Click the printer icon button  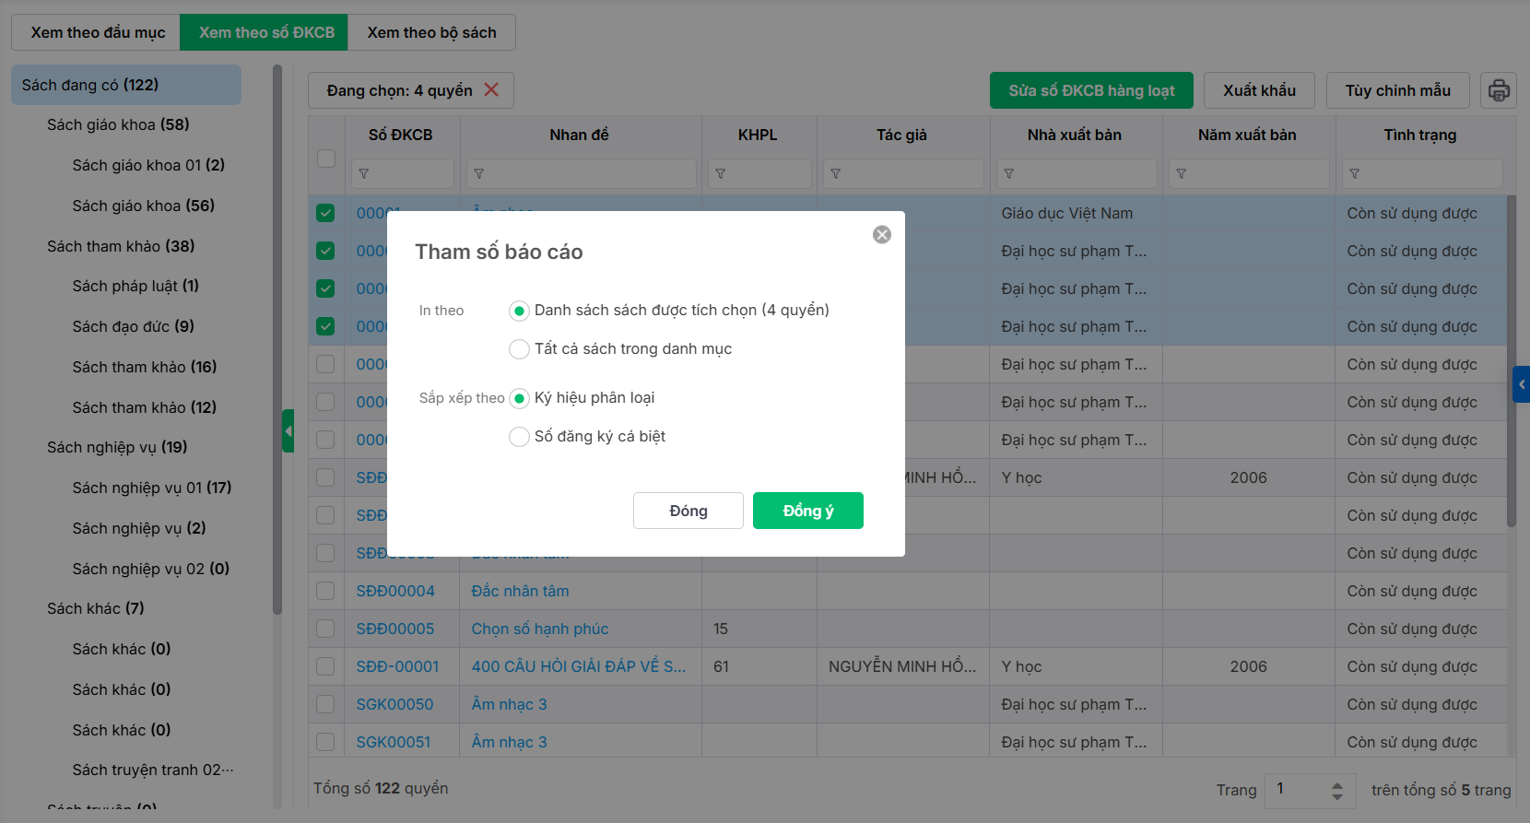pos(1499,90)
